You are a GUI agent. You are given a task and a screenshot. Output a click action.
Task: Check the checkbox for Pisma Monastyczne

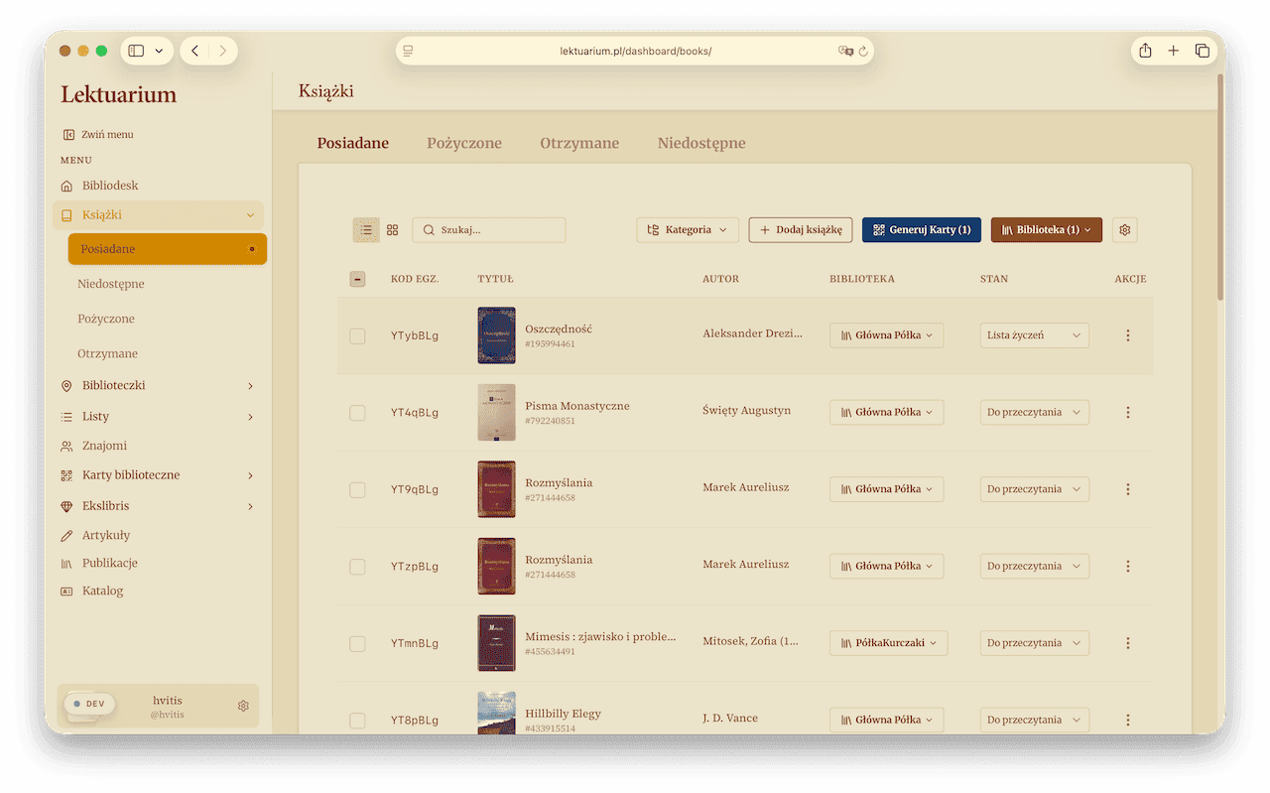coord(357,412)
